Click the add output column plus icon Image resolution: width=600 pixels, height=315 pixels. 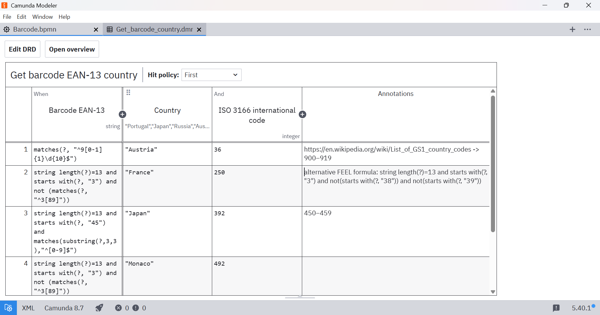point(302,114)
